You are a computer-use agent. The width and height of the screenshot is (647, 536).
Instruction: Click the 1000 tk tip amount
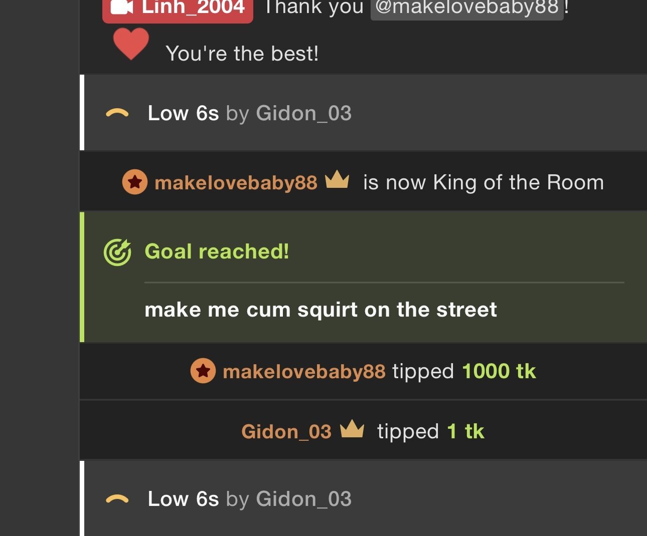(499, 372)
